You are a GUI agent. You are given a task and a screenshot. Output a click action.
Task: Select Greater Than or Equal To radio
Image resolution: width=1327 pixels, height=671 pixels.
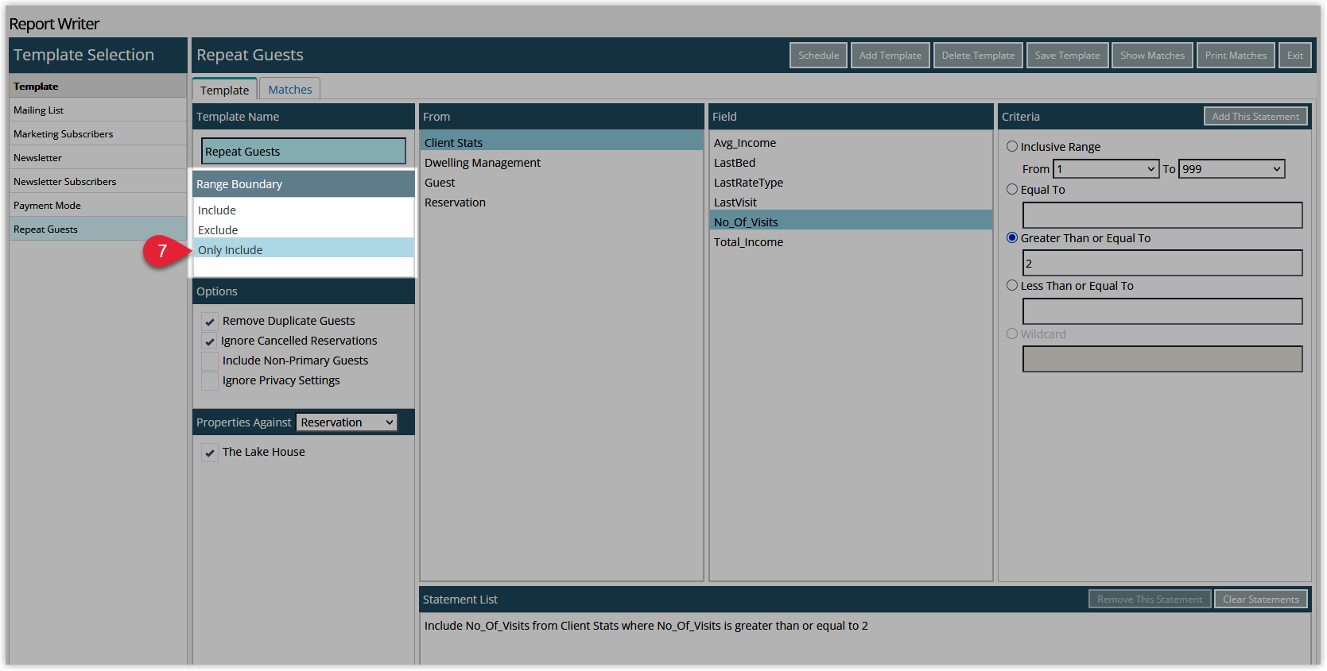point(1012,238)
